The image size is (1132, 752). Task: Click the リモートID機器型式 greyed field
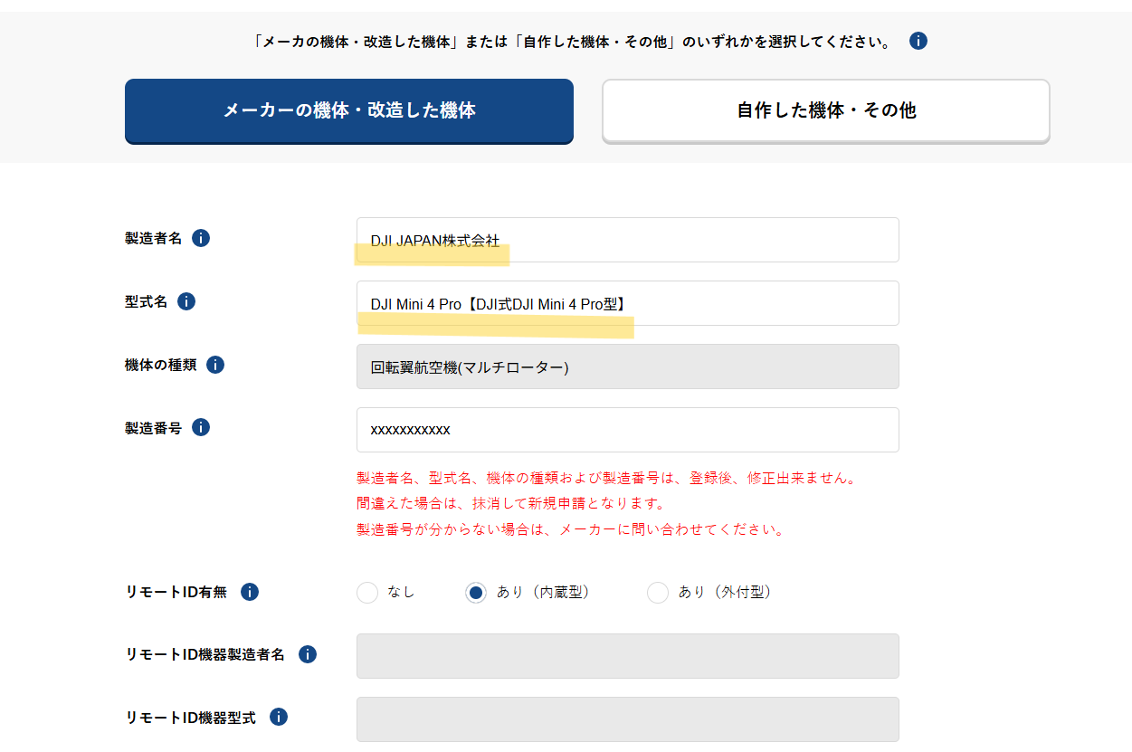(627, 719)
